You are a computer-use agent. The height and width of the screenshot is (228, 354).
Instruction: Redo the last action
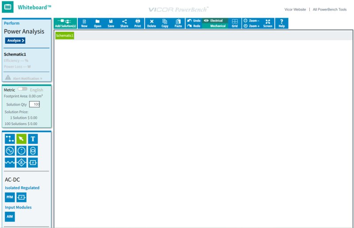(x=194, y=26)
